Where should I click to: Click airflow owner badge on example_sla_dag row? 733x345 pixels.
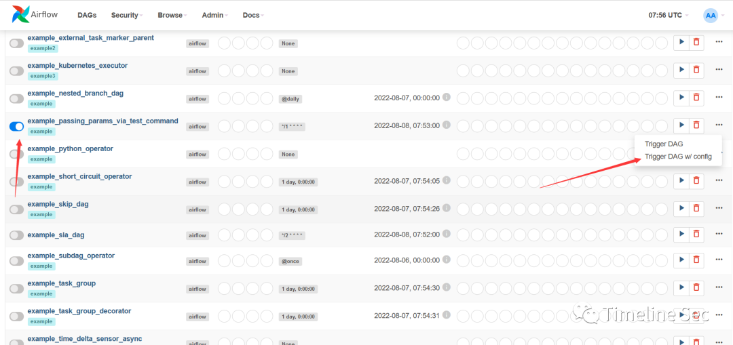pyautogui.click(x=198, y=235)
